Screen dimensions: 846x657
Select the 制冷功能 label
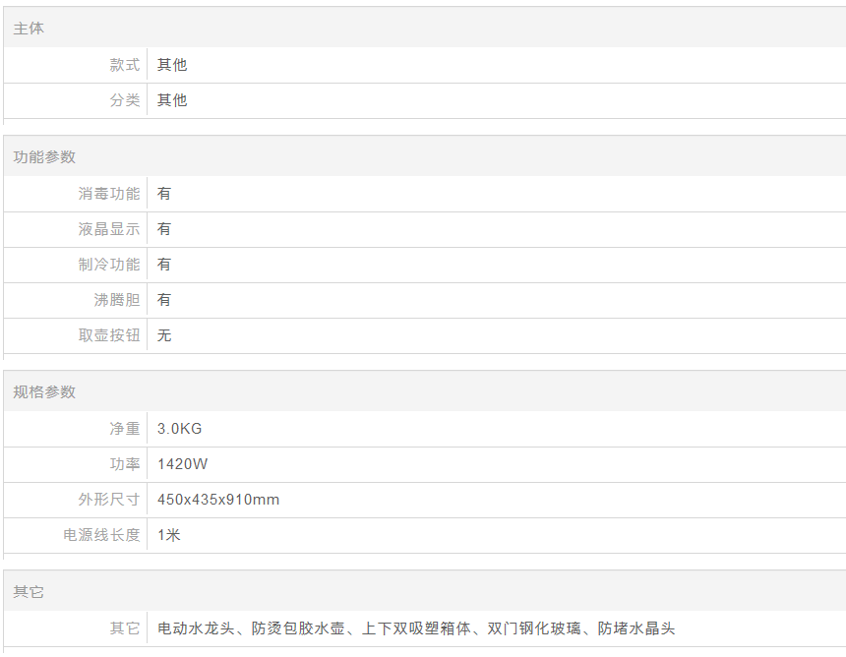coord(109,265)
